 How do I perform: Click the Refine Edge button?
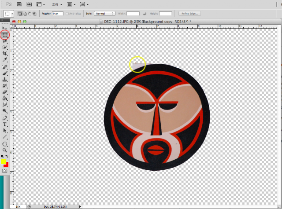[x=189, y=14]
